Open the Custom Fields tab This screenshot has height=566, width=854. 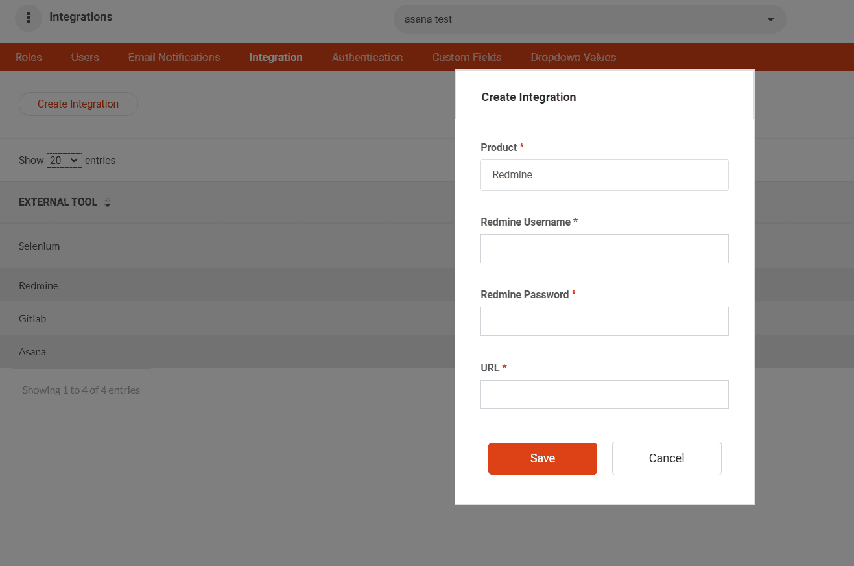coord(467,57)
